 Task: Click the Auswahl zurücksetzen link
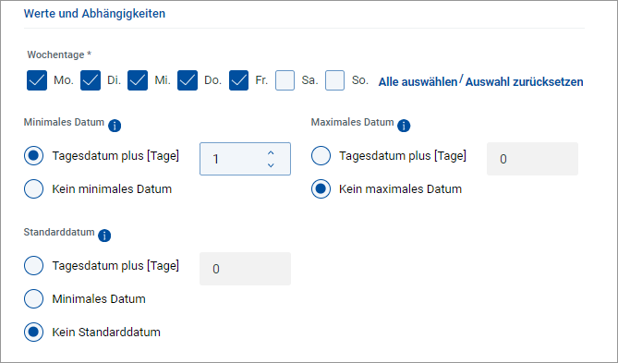click(x=524, y=82)
